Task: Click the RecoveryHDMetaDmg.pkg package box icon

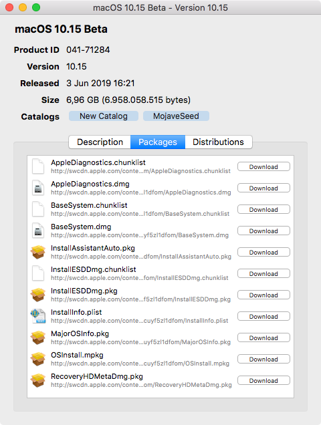Action: click(38, 380)
